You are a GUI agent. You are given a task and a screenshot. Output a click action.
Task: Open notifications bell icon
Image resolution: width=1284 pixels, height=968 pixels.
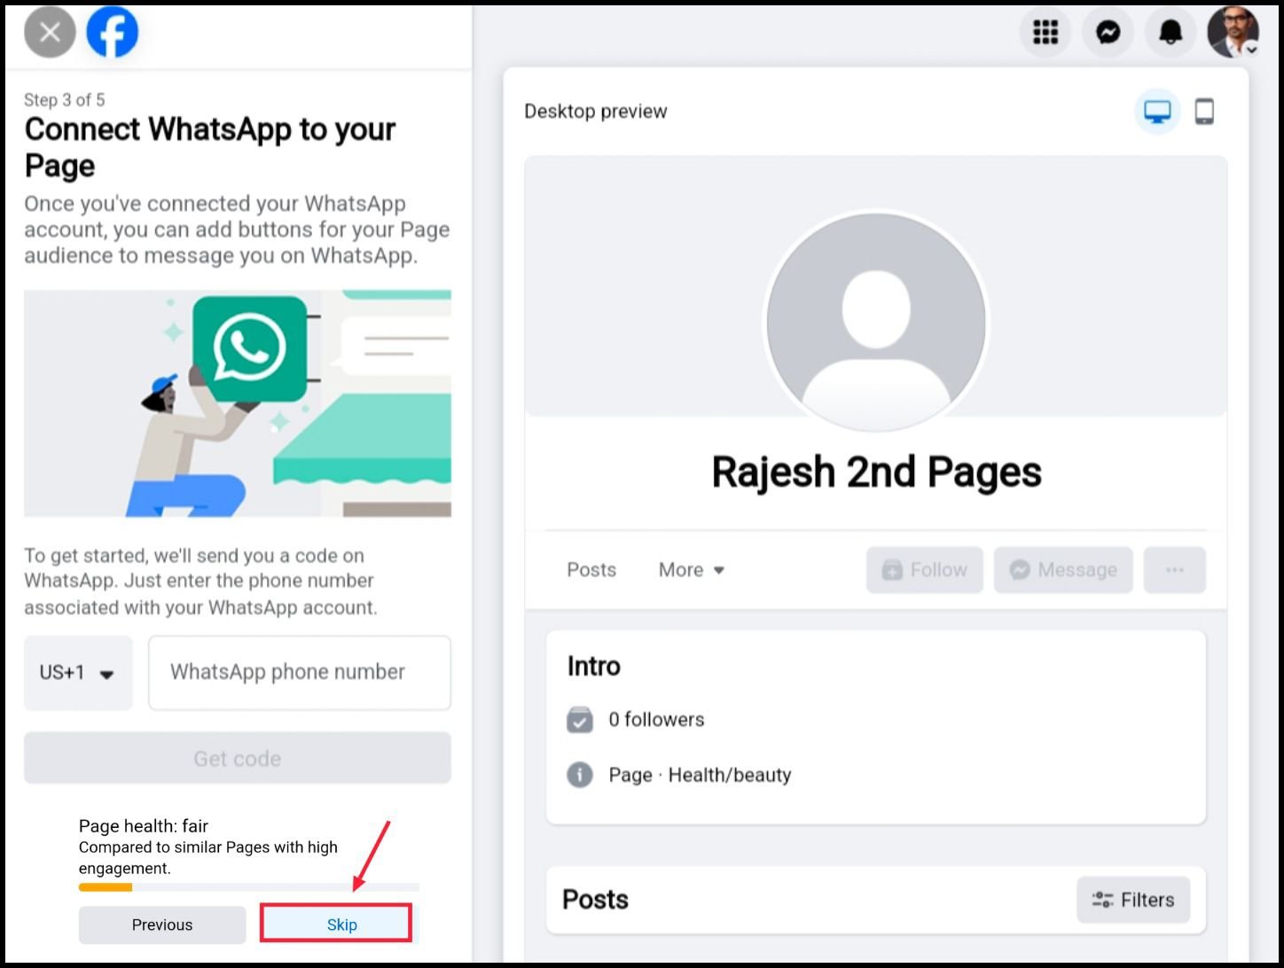[x=1171, y=33]
